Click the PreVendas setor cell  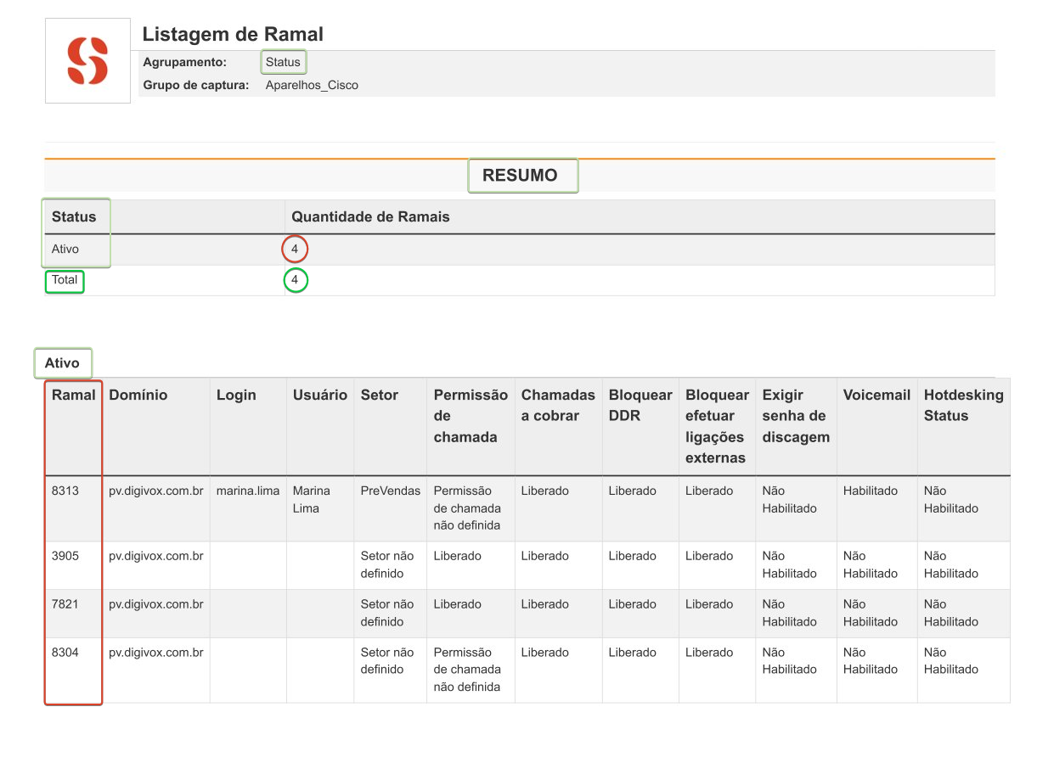point(389,491)
